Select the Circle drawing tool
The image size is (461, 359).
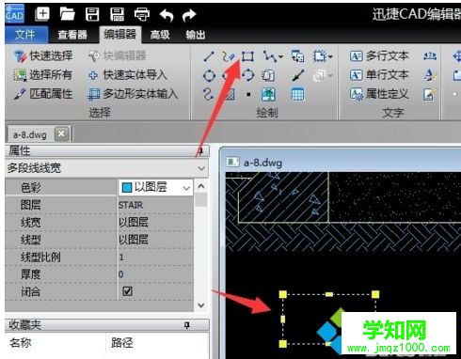[x=209, y=76]
